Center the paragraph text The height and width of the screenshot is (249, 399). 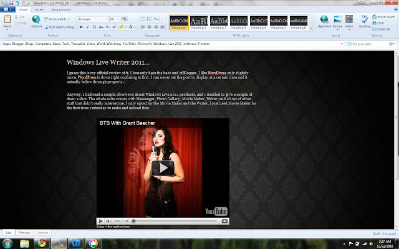pos(149,27)
